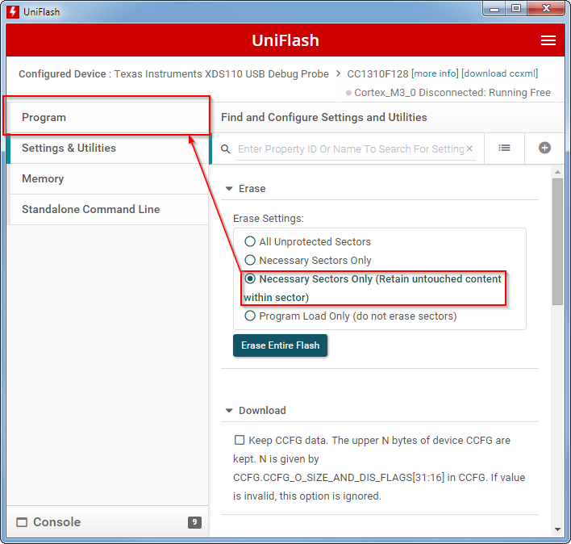Screen dimensions: 571x544
Task: Collapse the Download section
Action: tap(229, 410)
